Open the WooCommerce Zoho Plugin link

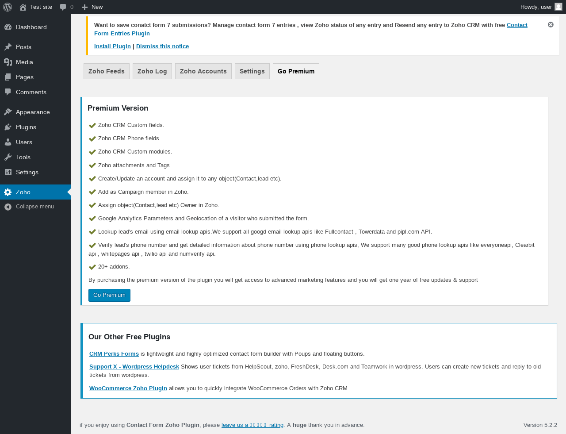tap(128, 388)
